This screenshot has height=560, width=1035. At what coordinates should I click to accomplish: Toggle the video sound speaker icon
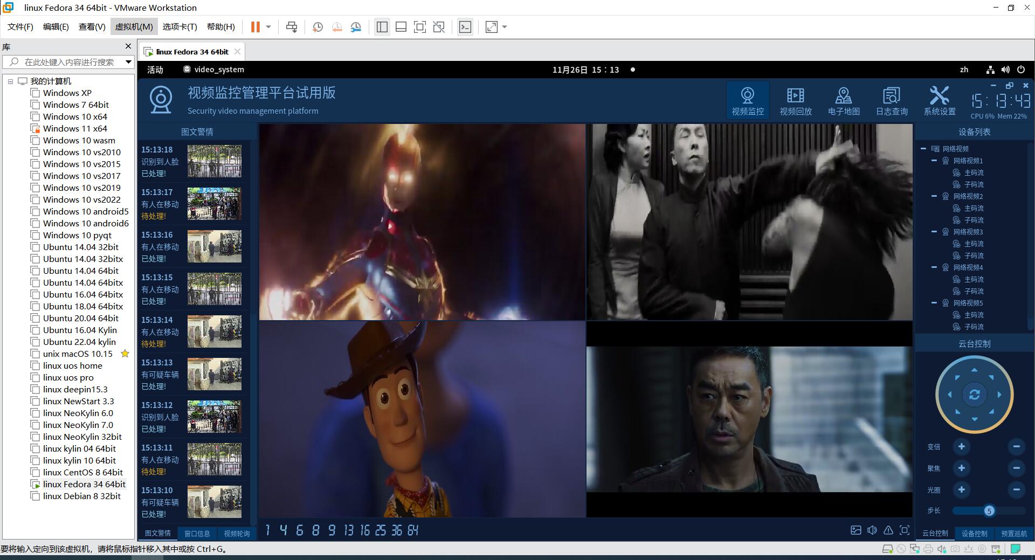click(872, 530)
